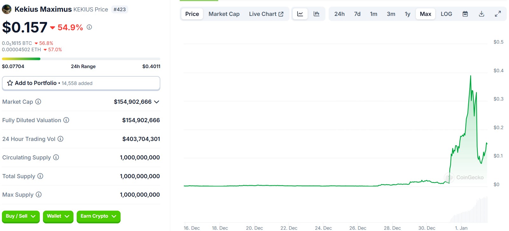Select 1m time range
The image size is (509, 231).
tap(373, 14)
